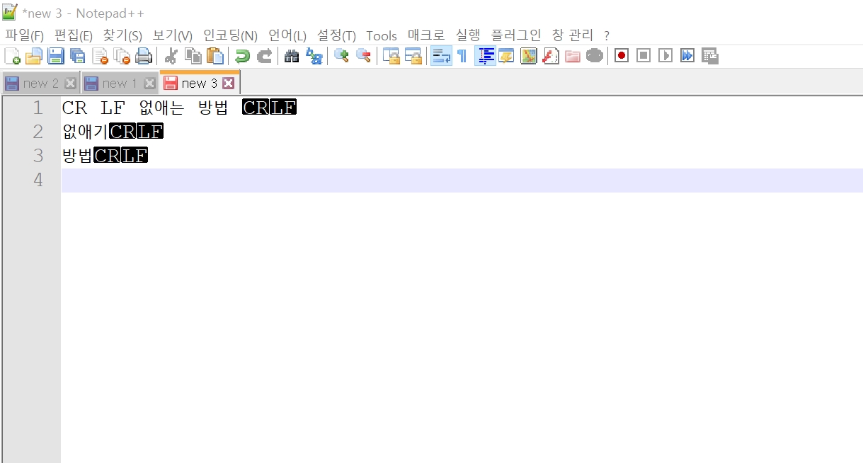Switch to the new 2 tab
Image resolution: width=863 pixels, height=463 pixels.
[x=41, y=84]
